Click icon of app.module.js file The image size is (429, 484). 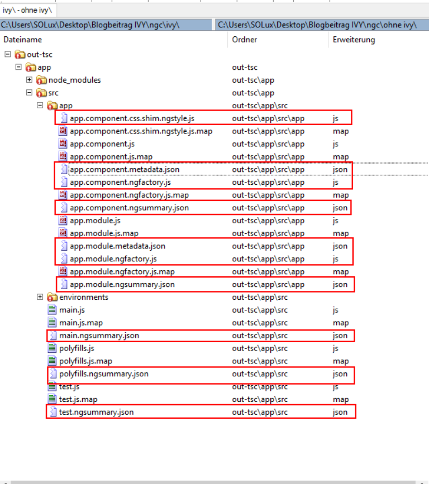tap(63, 221)
